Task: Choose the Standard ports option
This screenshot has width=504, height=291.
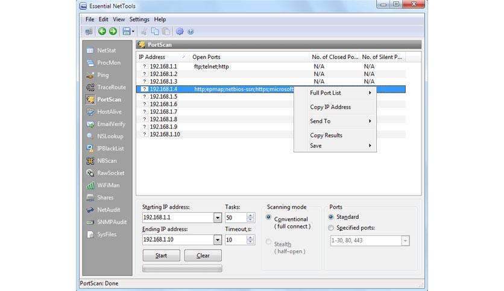Action: pos(331,217)
